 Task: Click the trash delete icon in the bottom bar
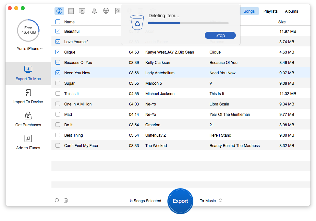[66, 200]
